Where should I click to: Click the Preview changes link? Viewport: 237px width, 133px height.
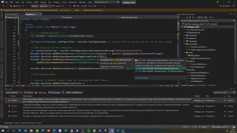[x=142, y=78]
